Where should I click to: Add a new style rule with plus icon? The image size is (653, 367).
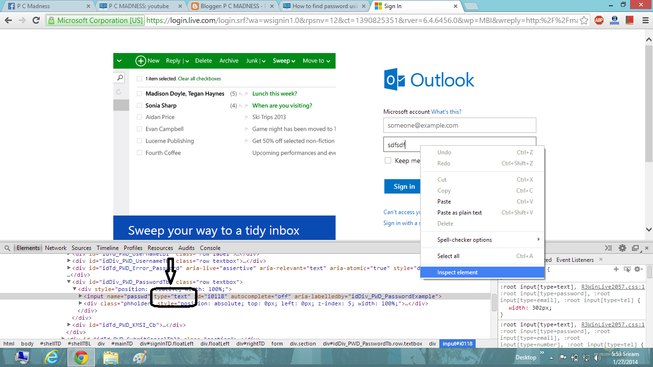pyautogui.click(x=616, y=270)
